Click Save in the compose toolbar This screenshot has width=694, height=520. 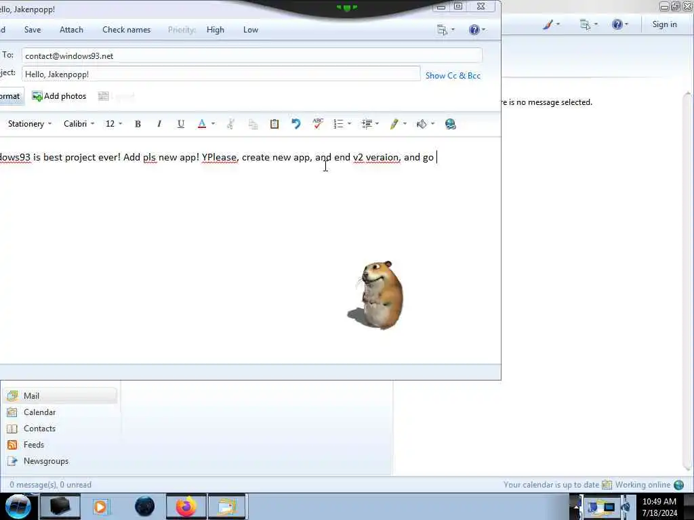33,30
